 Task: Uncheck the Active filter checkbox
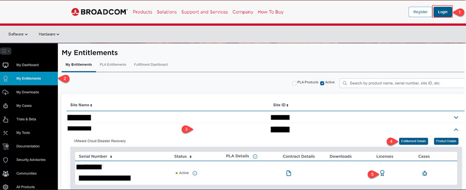tap(322, 83)
